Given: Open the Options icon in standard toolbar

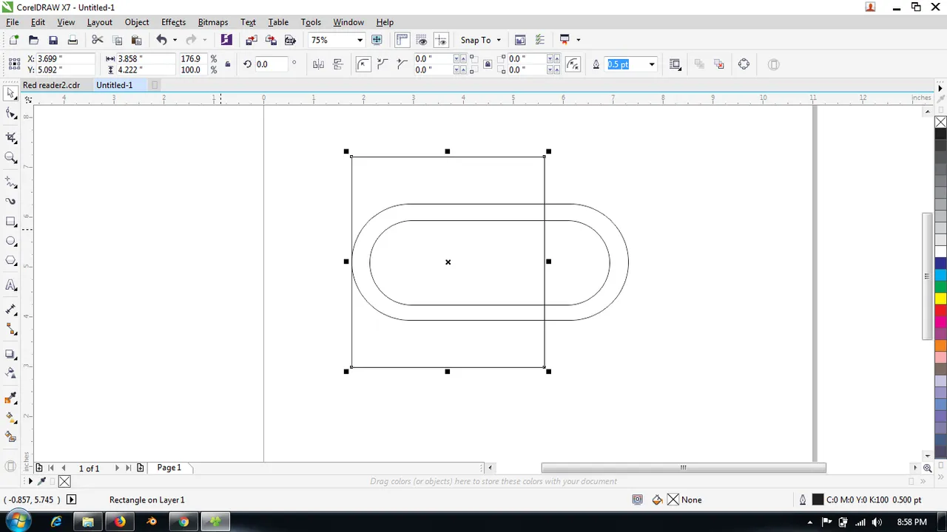Looking at the screenshot, I should point(539,40).
